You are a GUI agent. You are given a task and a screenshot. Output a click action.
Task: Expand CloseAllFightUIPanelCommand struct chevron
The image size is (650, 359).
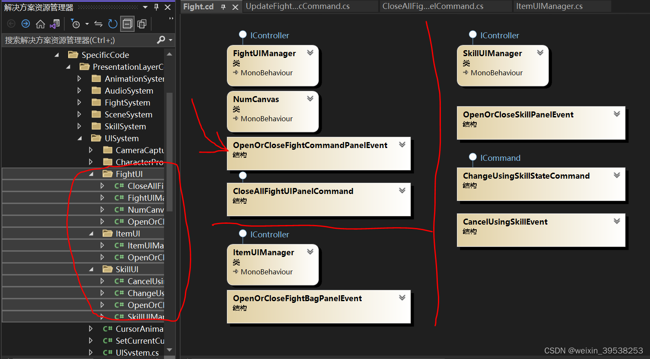click(402, 191)
